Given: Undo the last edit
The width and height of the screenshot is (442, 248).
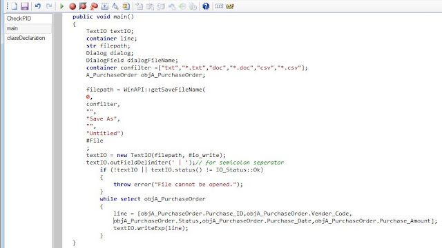Looking at the screenshot, I should (x=38, y=6).
